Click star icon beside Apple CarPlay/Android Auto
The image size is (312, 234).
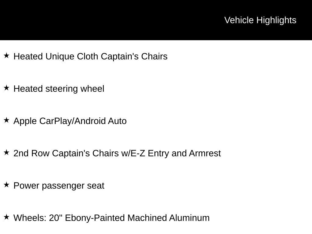coord(7,120)
